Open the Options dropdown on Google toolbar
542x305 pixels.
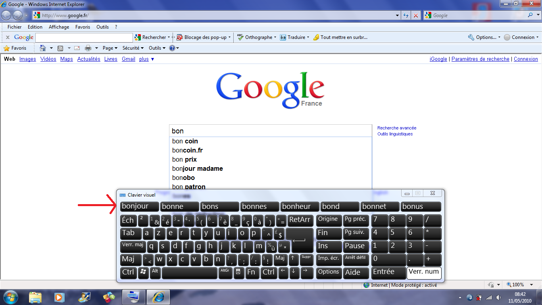coord(484,37)
